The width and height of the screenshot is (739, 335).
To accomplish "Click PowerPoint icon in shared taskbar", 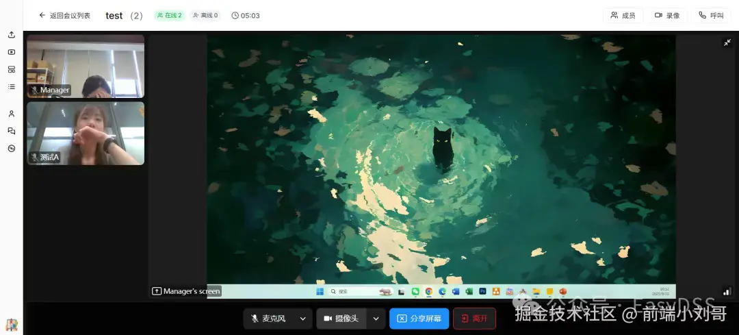I will pyautogui.click(x=562, y=292).
